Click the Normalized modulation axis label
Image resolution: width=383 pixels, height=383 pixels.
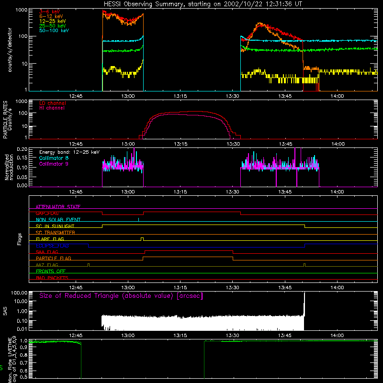coord(9,167)
